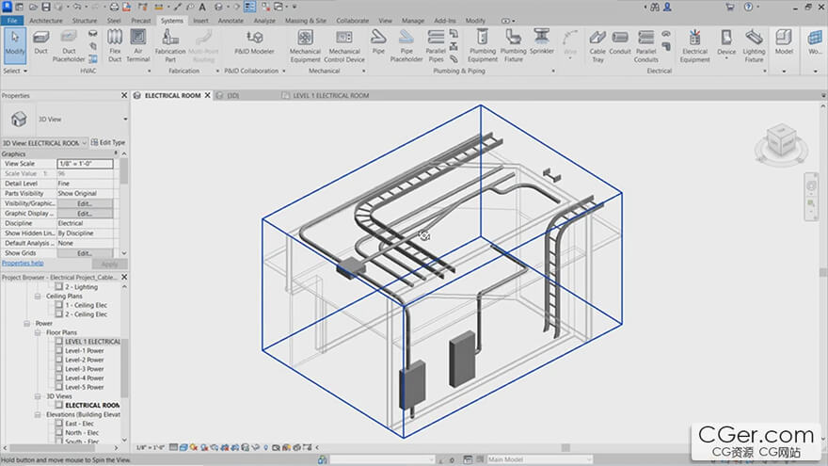
Task: Switch to the {3D} view tab
Action: point(232,96)
